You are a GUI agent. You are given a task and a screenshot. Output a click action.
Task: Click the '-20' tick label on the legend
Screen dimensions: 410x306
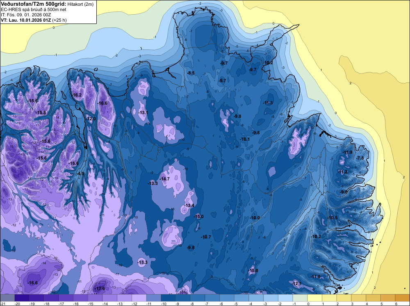coord(18,304)
